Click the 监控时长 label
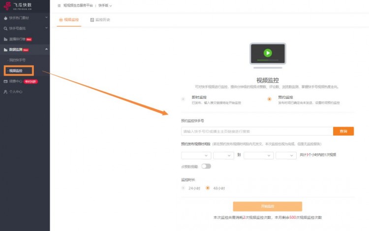The height and width of the screenshot is (231, 369). click(188, 180)
